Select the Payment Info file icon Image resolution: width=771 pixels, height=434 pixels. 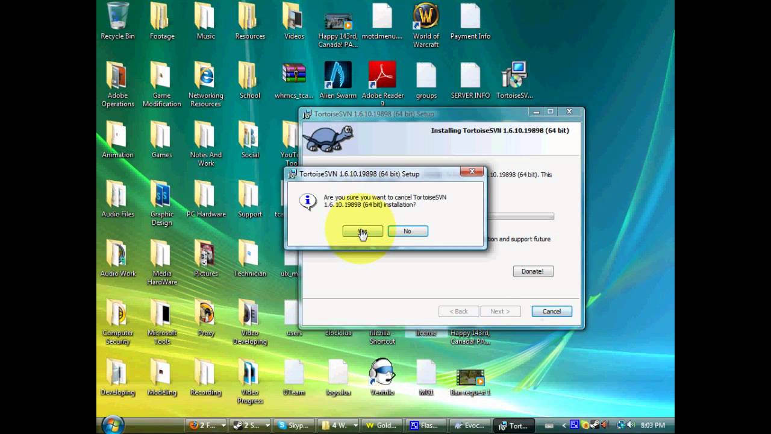[470, 21]
